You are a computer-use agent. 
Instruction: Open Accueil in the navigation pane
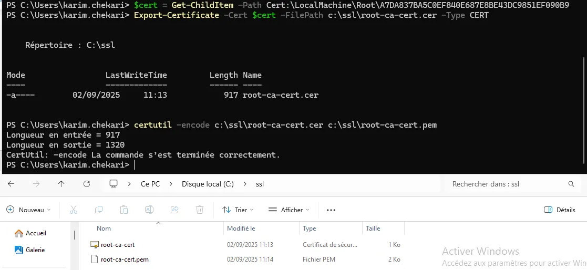point(36,233)
